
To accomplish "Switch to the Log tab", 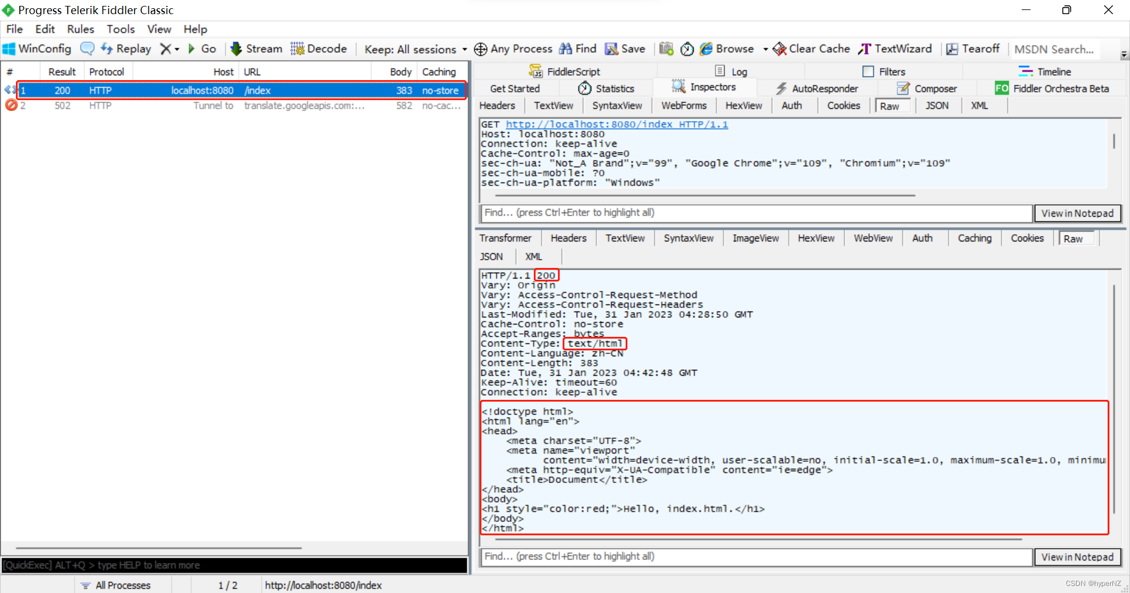I will 731,71.
